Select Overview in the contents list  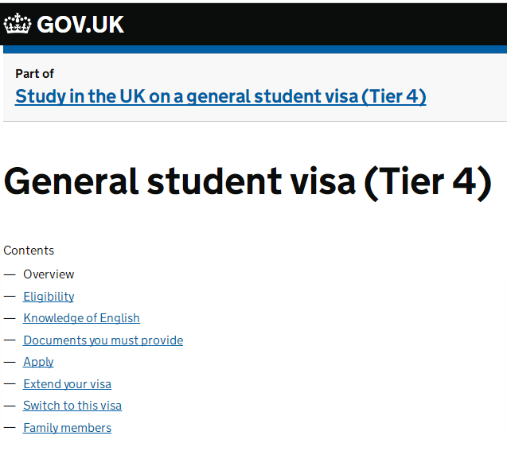tap(49, 274)
